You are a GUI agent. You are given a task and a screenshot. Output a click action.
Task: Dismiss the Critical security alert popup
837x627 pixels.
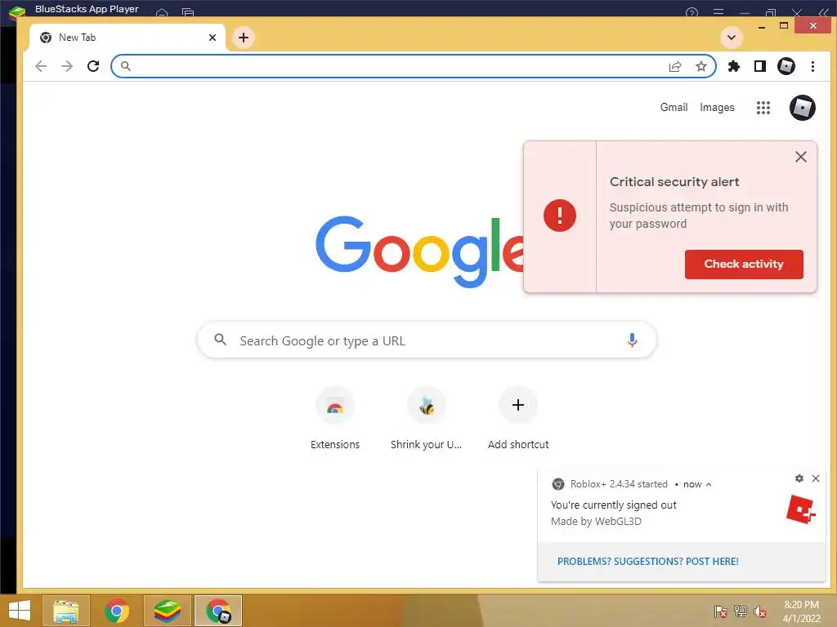pyautogui.click(x=801, y=157)
